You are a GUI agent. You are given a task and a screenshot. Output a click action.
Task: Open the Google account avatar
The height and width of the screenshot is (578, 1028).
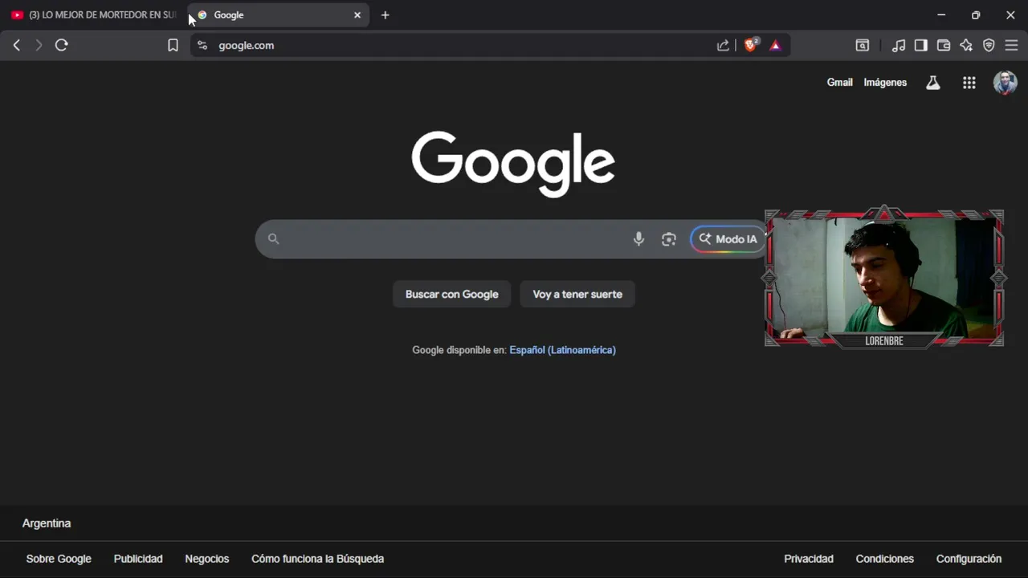click(1005, 83)
